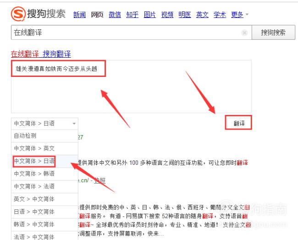Pick 中文简体 > 韩语 option
The height and width of the screenshot is (240, 298).
pos(44,174)
